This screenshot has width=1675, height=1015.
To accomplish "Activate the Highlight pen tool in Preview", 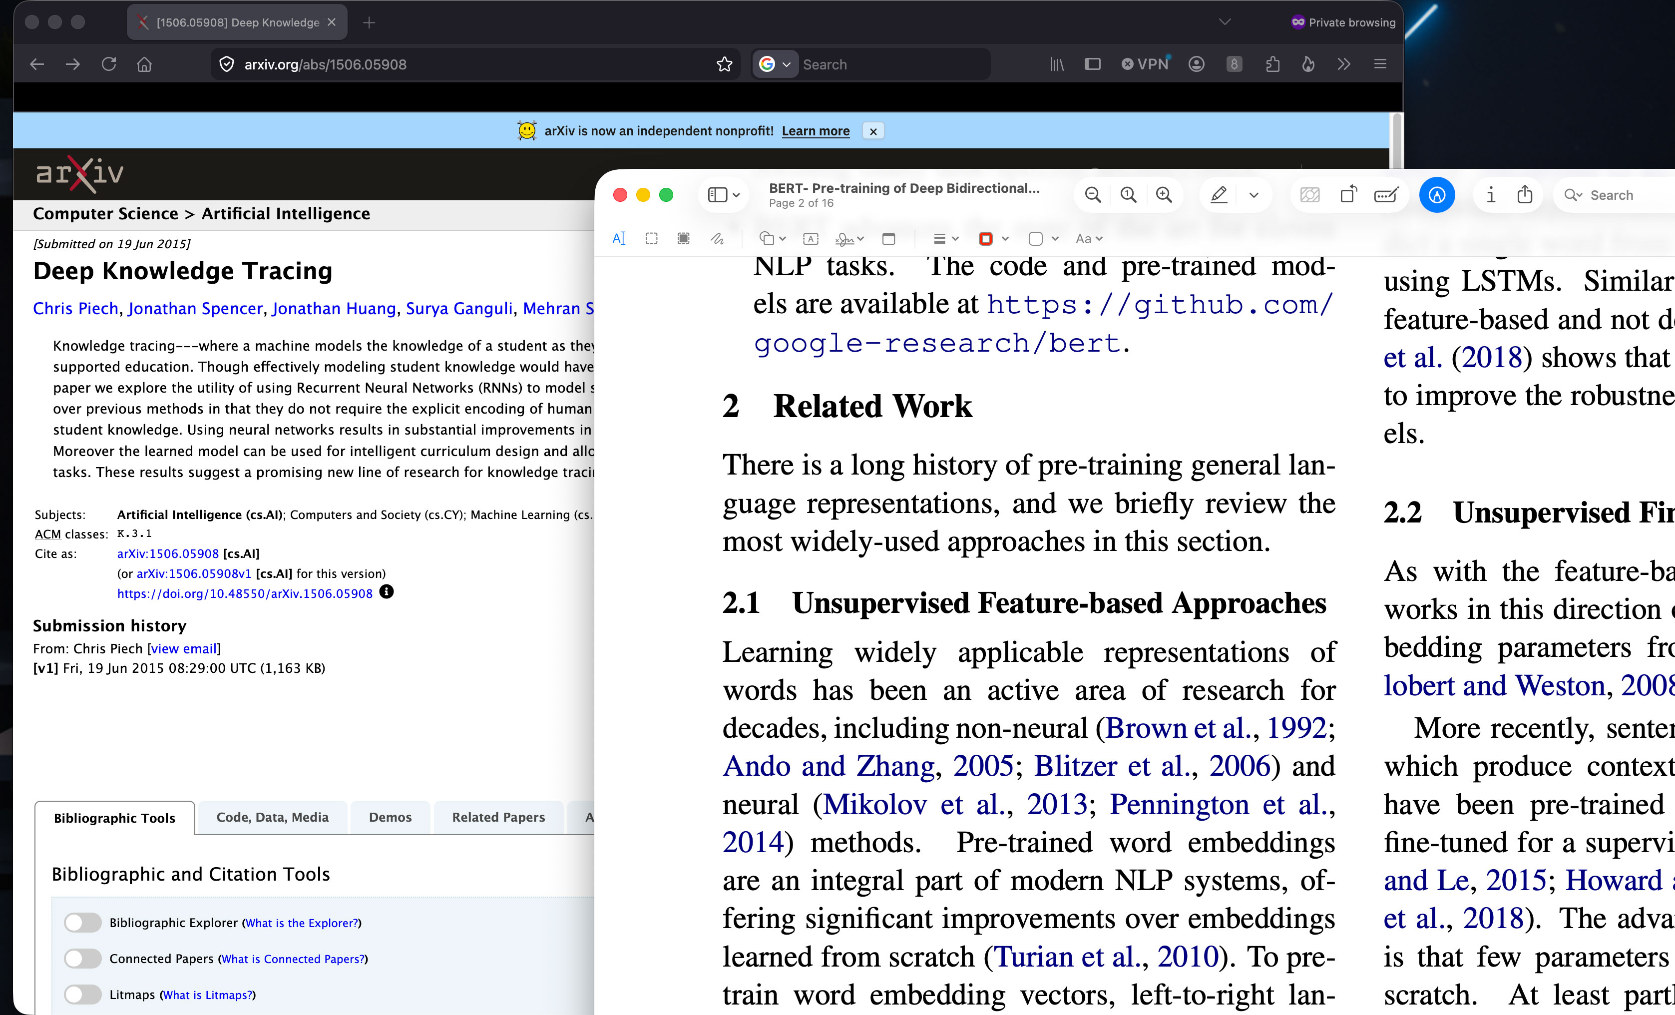I will pyautogui.click(x=1219, y=195).
